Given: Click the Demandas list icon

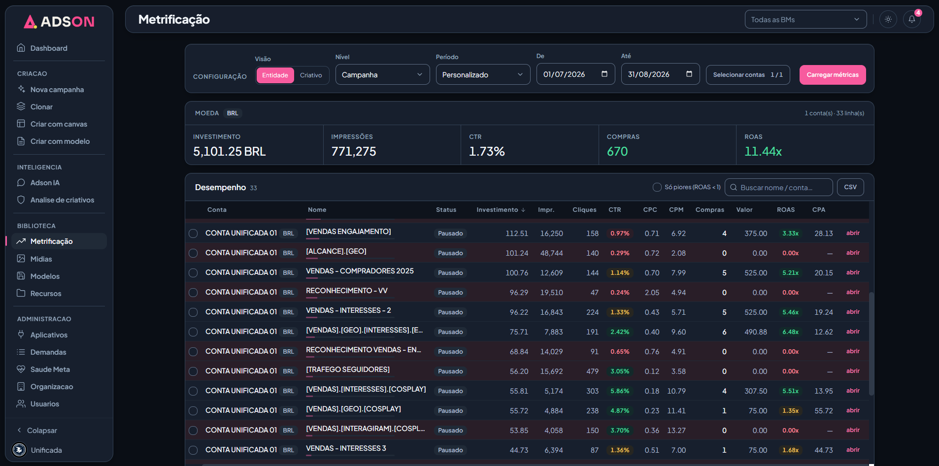Looking at the screenshot, I should click(x=21, y=352).
